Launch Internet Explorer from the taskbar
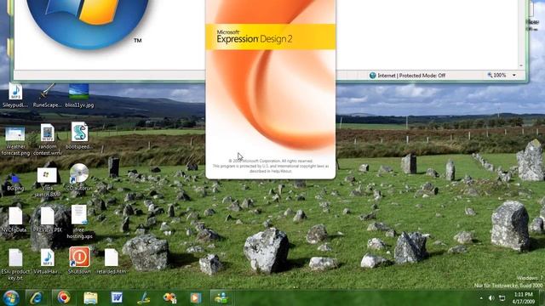Viewport: 545px width, 306px height. pyautogui.click(x=36, y=297)
